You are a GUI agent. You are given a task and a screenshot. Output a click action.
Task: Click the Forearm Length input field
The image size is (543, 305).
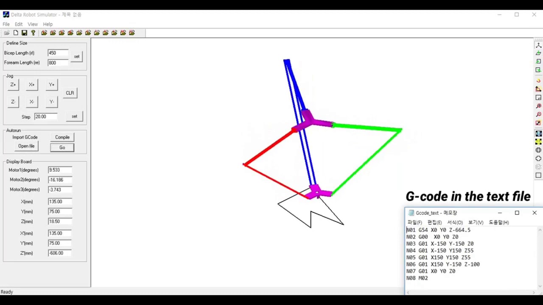(x=58, y=63)
